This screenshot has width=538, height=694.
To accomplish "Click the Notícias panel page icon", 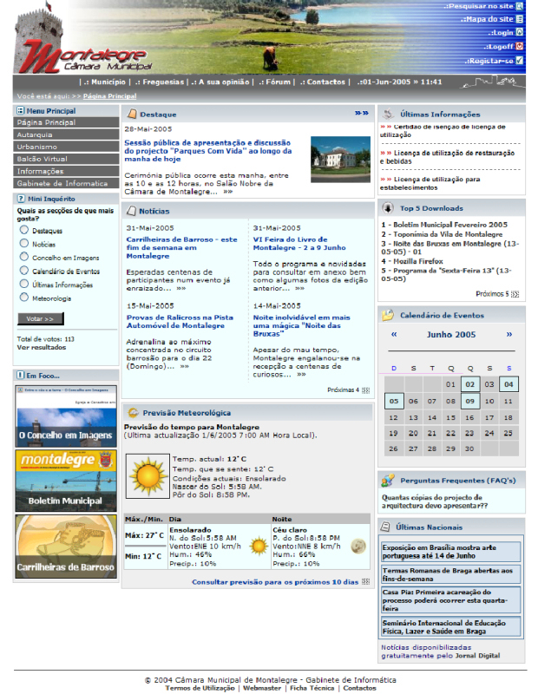I will tap(131, 211).
